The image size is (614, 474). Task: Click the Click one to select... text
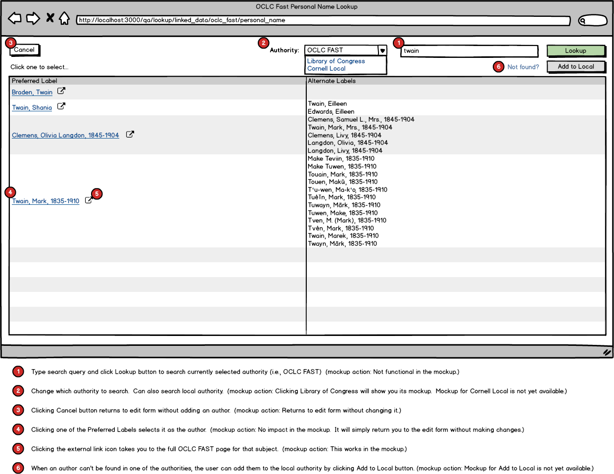[39, 67]
